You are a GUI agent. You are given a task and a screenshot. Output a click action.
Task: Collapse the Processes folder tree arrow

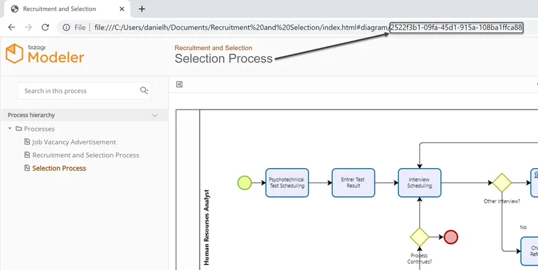tap(10, 129)
